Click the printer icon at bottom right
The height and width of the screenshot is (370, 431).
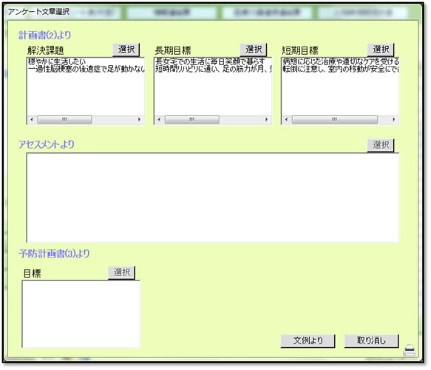[x=410, y=350]
